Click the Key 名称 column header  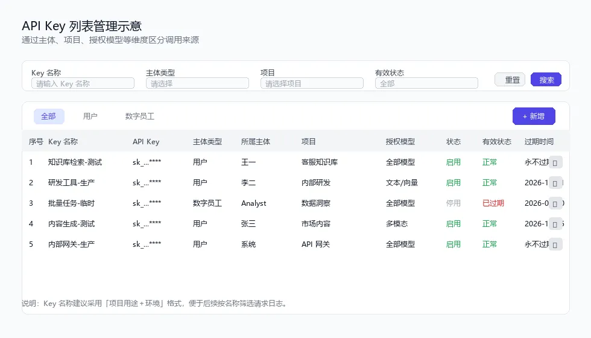click(63, 142)
